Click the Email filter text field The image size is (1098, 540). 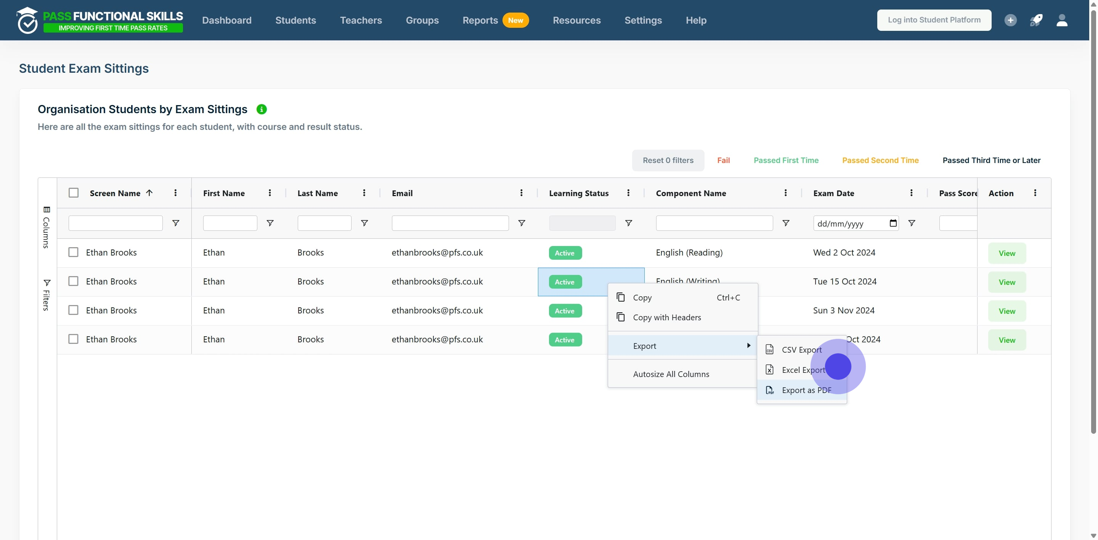[450, 223]
